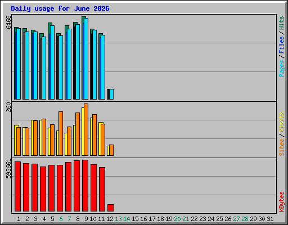Click day 5 on the x-axis
The image size is (288, 225).
point(52,219)
